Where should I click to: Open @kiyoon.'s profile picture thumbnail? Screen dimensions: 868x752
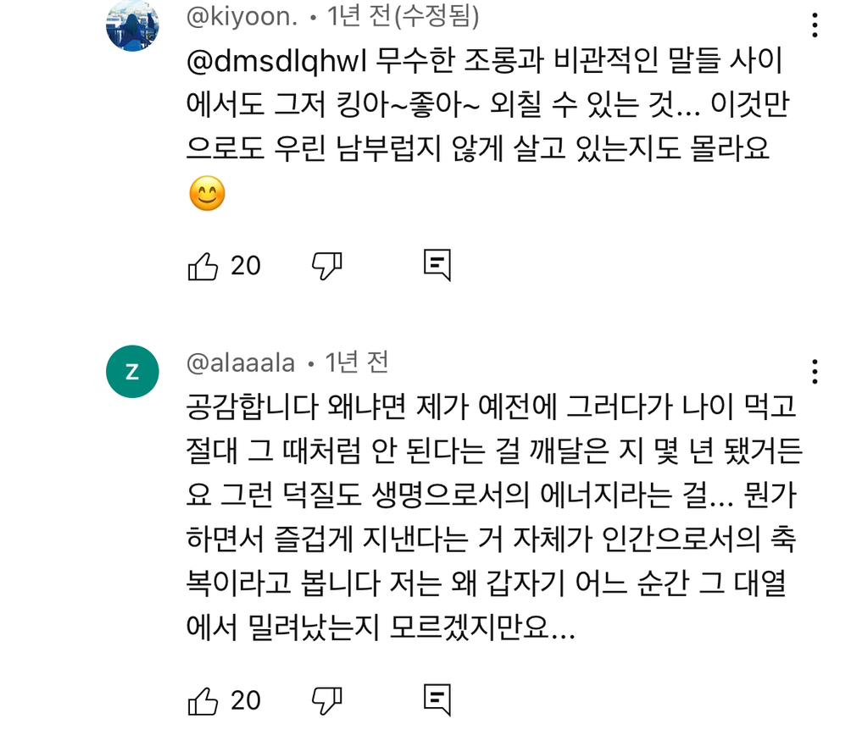pyautogui.click(x=132, y=24)
